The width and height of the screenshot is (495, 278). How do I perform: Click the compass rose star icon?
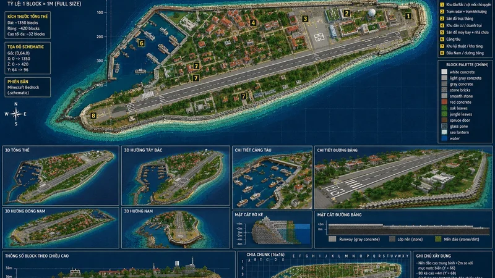point(16,114)
